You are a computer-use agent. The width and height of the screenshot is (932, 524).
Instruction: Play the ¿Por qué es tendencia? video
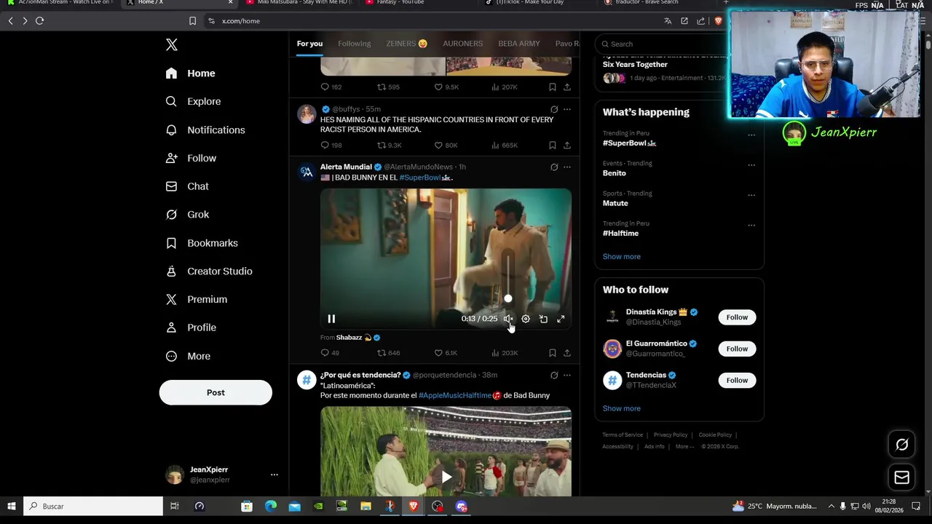point(446,477)
